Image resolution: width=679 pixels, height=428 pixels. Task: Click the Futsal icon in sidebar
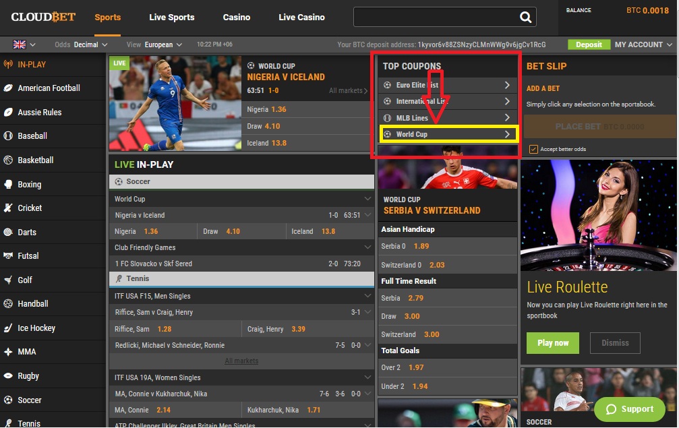tap(8, 255)
